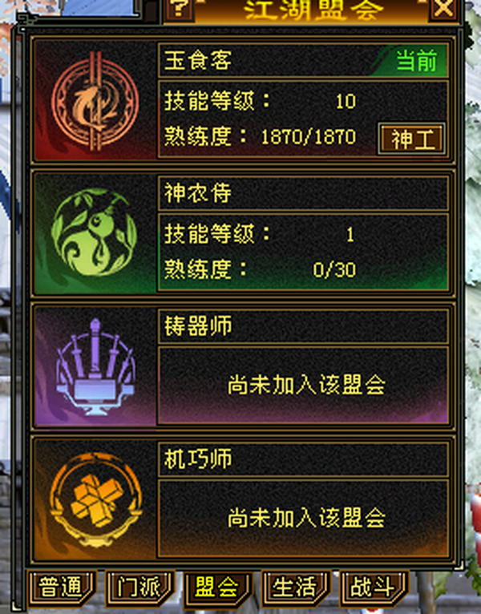Select the 玉食客 guild title row
Viewport: 481px width, 614px height.
pyautogui.click(x=303, y=60)
